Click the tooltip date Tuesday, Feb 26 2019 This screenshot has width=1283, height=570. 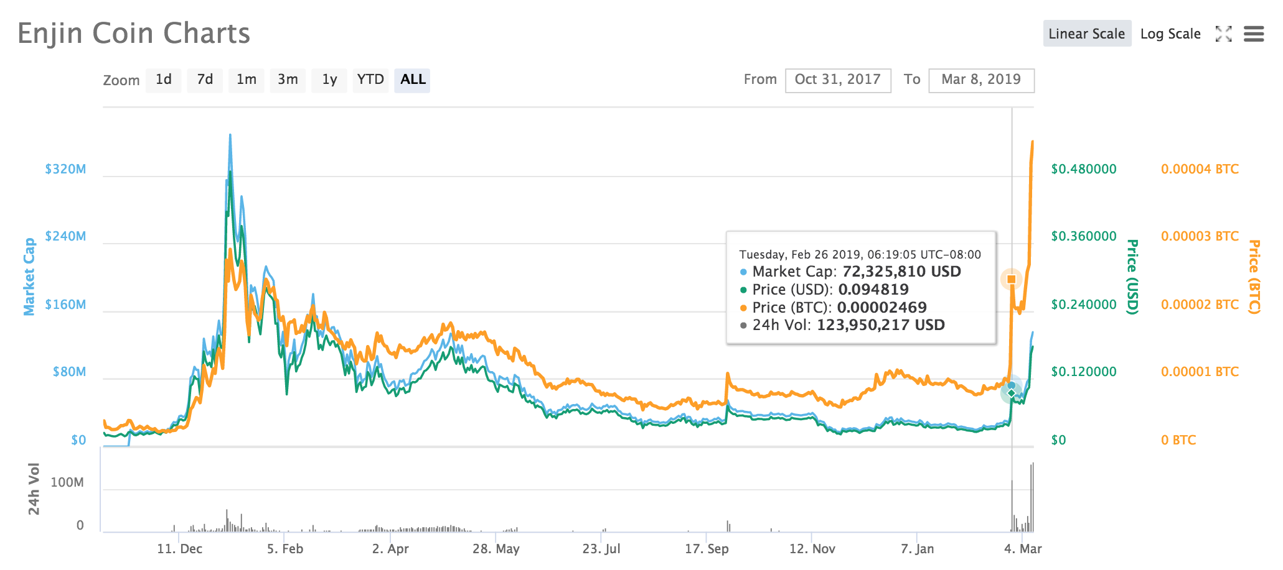point(800,255)
